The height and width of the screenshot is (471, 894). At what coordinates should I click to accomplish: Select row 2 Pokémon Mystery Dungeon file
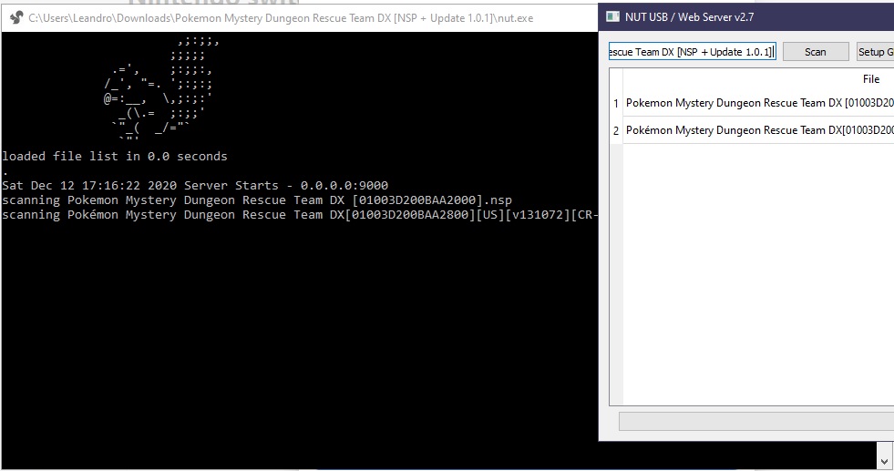coord(759,130)
